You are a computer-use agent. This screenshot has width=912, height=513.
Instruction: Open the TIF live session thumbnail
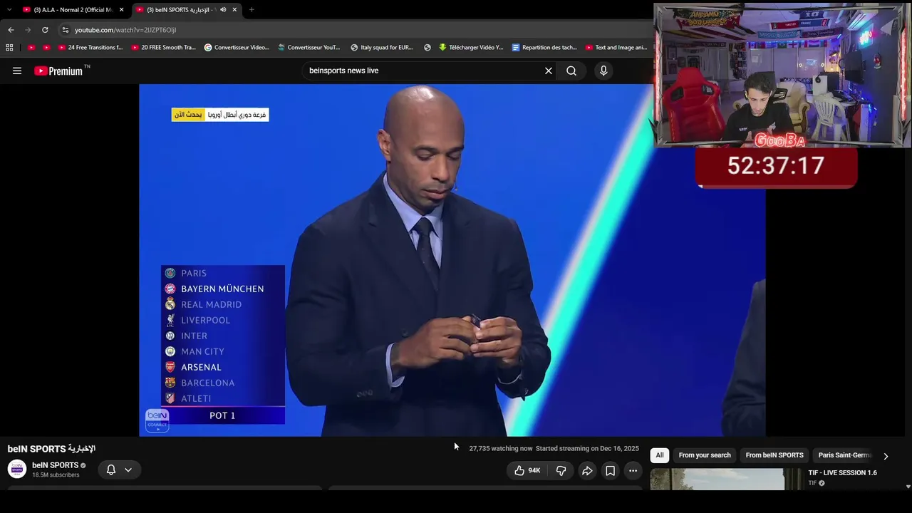pyautogui.click(x=717, y=479)
